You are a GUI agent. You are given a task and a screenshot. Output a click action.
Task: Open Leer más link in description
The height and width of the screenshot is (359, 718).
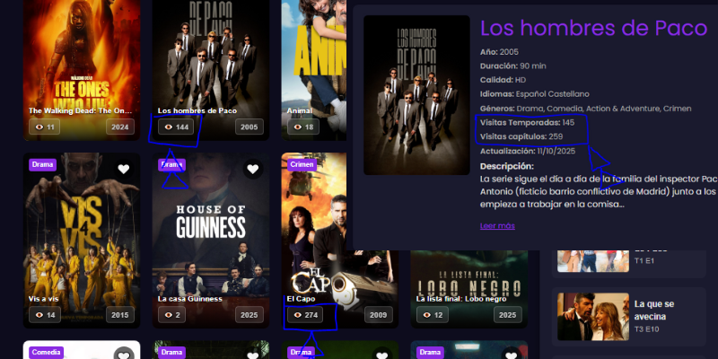point(497,226)
